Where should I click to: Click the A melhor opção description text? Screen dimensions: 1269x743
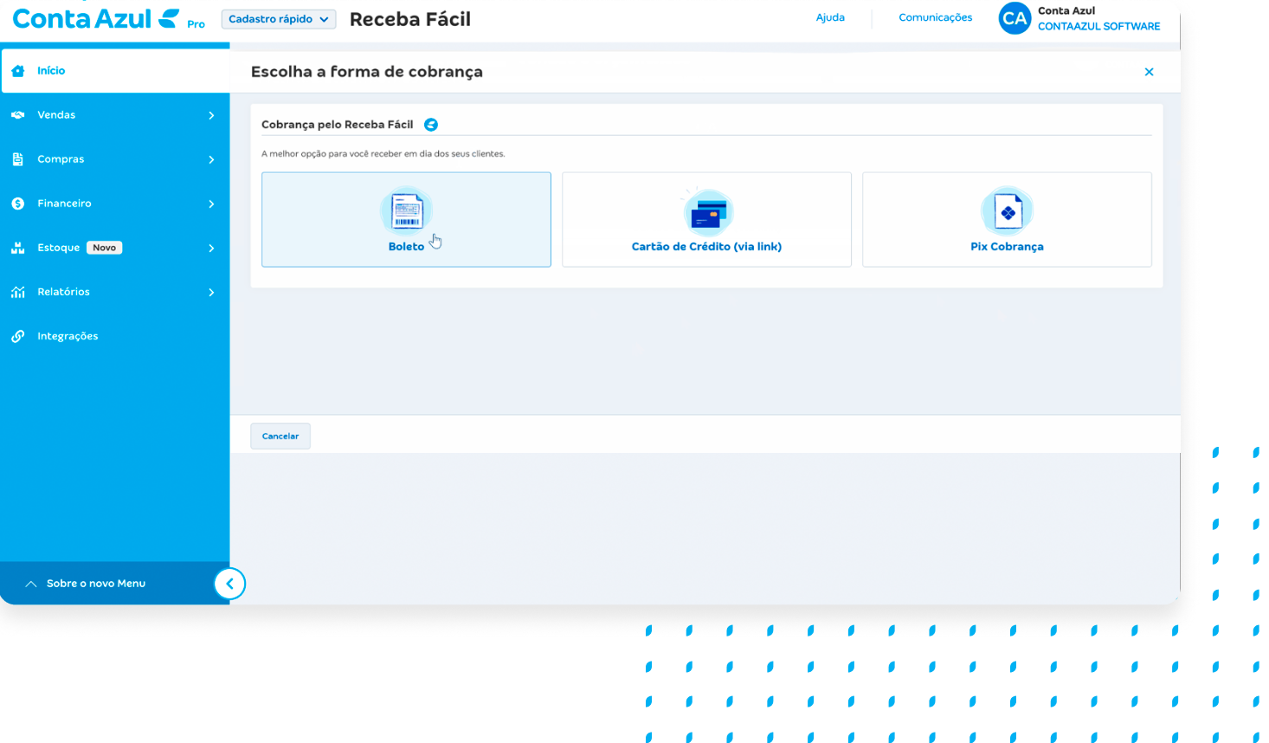point(383,154)
